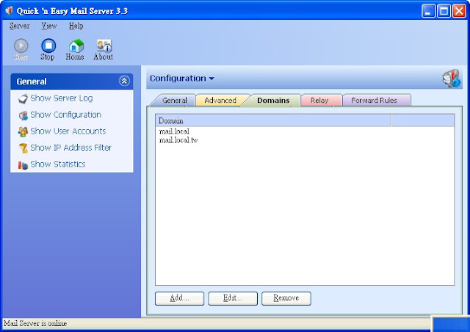Open the About toolbar icon
The width and height of the screenshot is (470, 332).
point(104,46)
